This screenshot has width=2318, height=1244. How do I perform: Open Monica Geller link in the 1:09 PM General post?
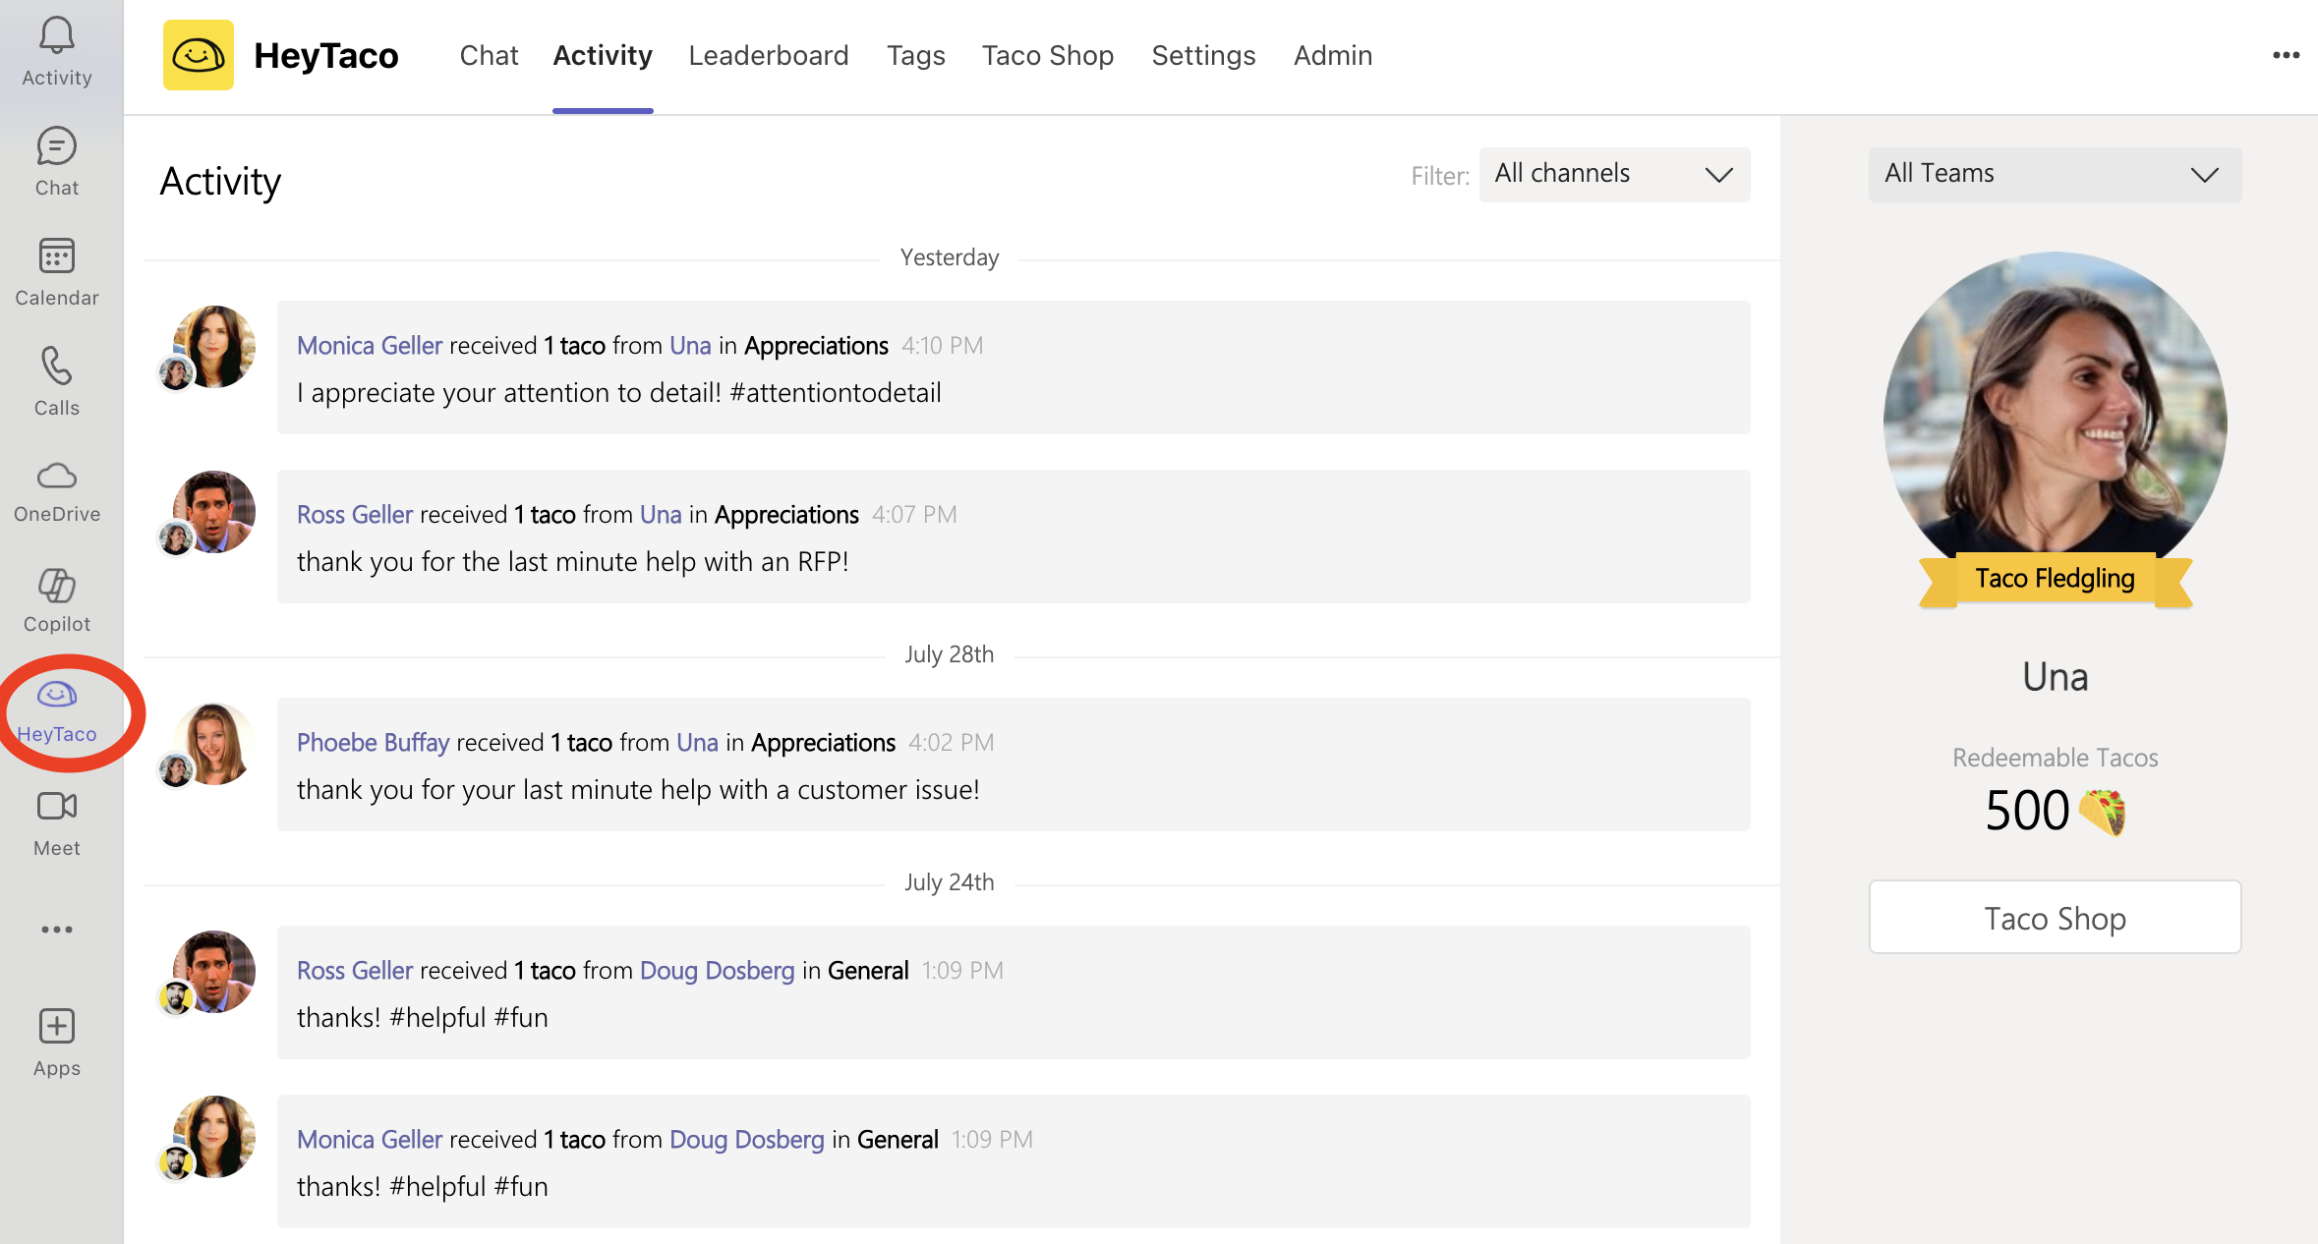(x=370, y=1140)
